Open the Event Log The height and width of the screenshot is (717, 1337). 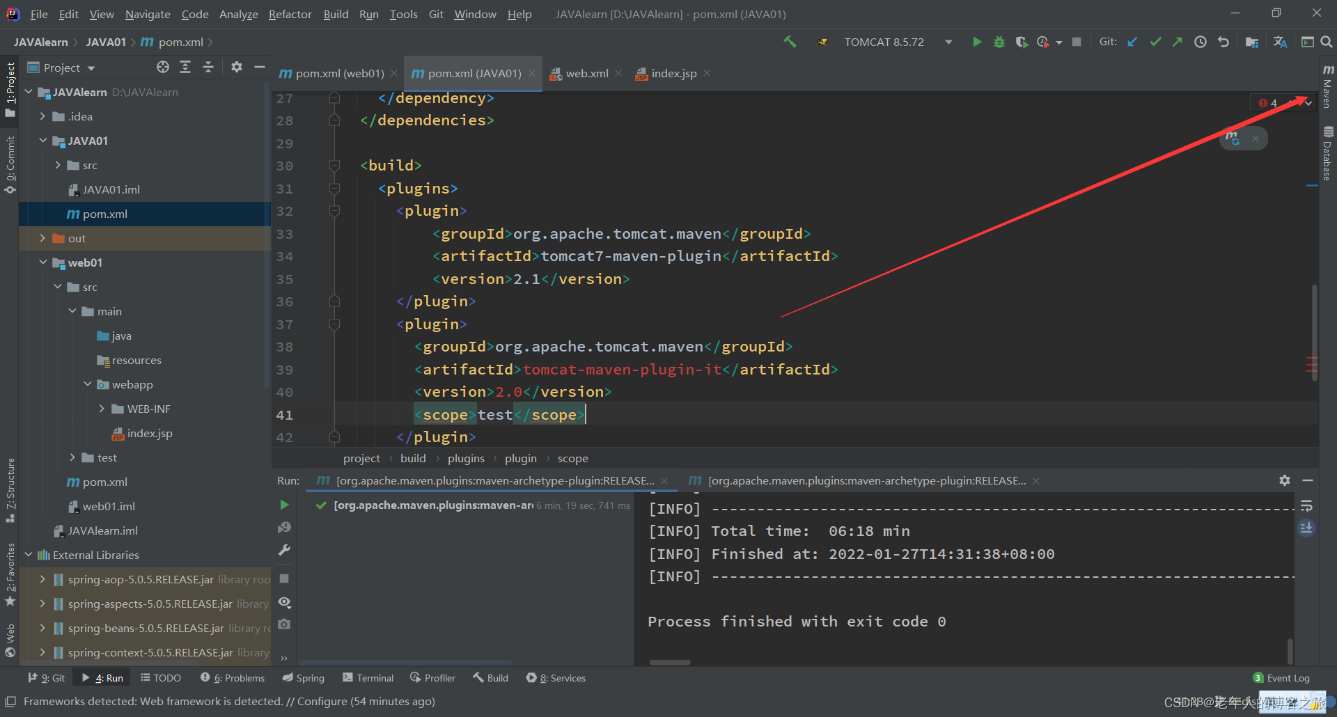point(1281,678)
